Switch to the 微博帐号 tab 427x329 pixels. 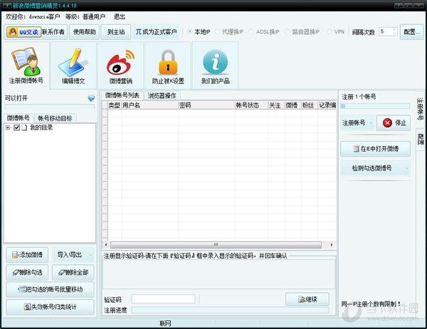[18, 117]
